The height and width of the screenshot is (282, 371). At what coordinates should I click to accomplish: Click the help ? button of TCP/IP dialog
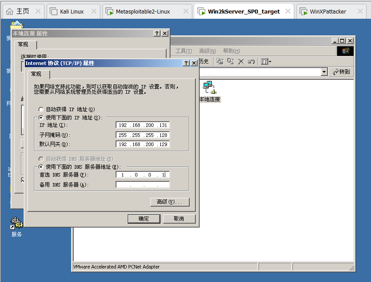coord(186,63)
